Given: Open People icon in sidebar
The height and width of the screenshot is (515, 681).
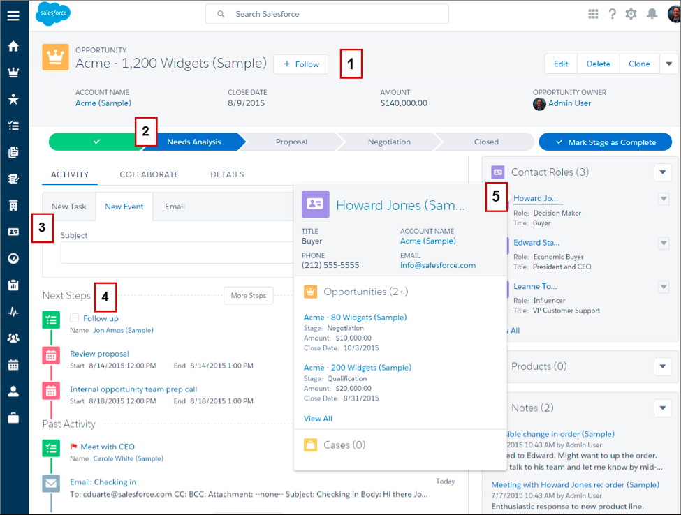Looking at the screenshot, I should pos(13,391).
